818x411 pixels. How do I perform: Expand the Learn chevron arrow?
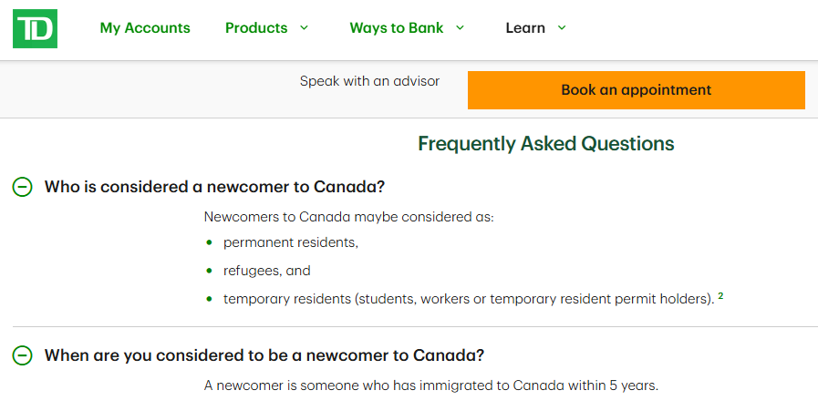coord(562,28)
